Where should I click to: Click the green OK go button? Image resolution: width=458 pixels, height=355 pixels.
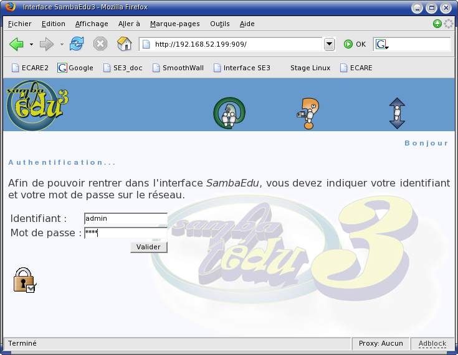[355, 44]
